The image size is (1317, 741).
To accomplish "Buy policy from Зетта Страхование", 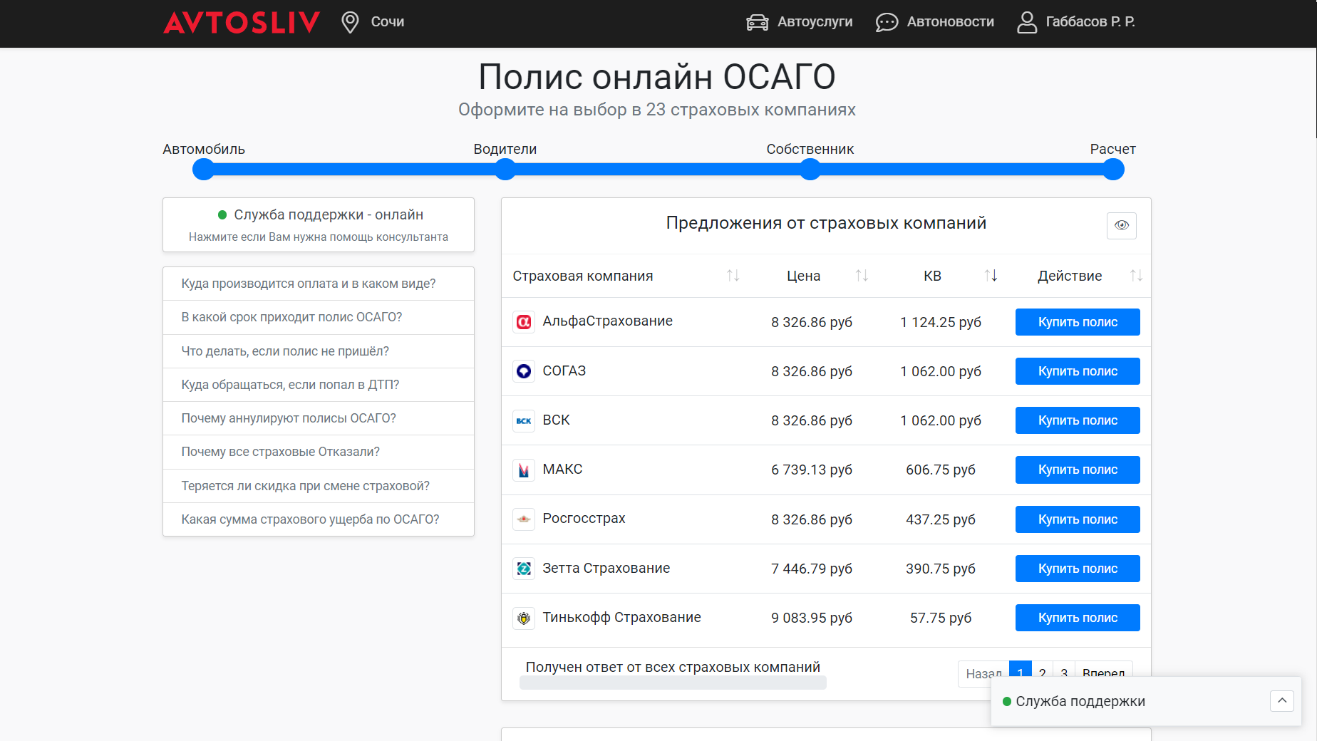I will coord(1078,569).
